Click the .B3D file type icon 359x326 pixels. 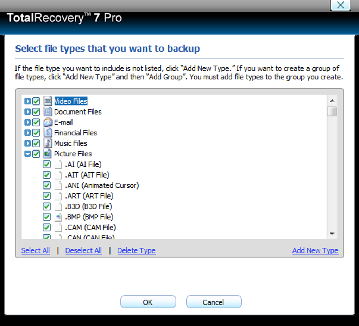pyautogui.click(x=58, y=206)
